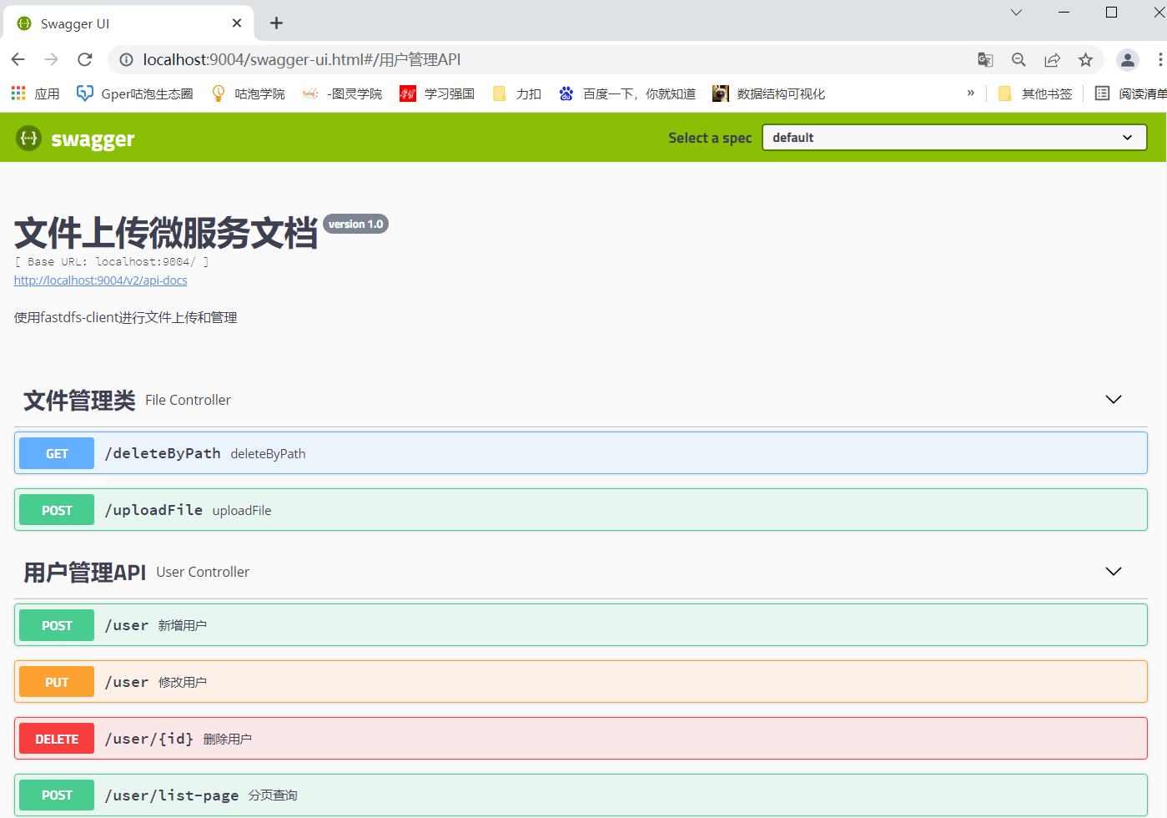
Task: Click the Swagger logo in the header
Action: pos(75,138)
